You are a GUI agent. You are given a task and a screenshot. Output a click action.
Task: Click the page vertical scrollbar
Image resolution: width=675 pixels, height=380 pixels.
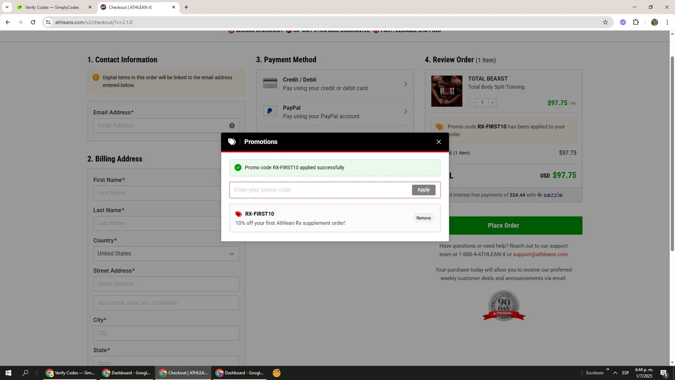[x=672, y=154]
